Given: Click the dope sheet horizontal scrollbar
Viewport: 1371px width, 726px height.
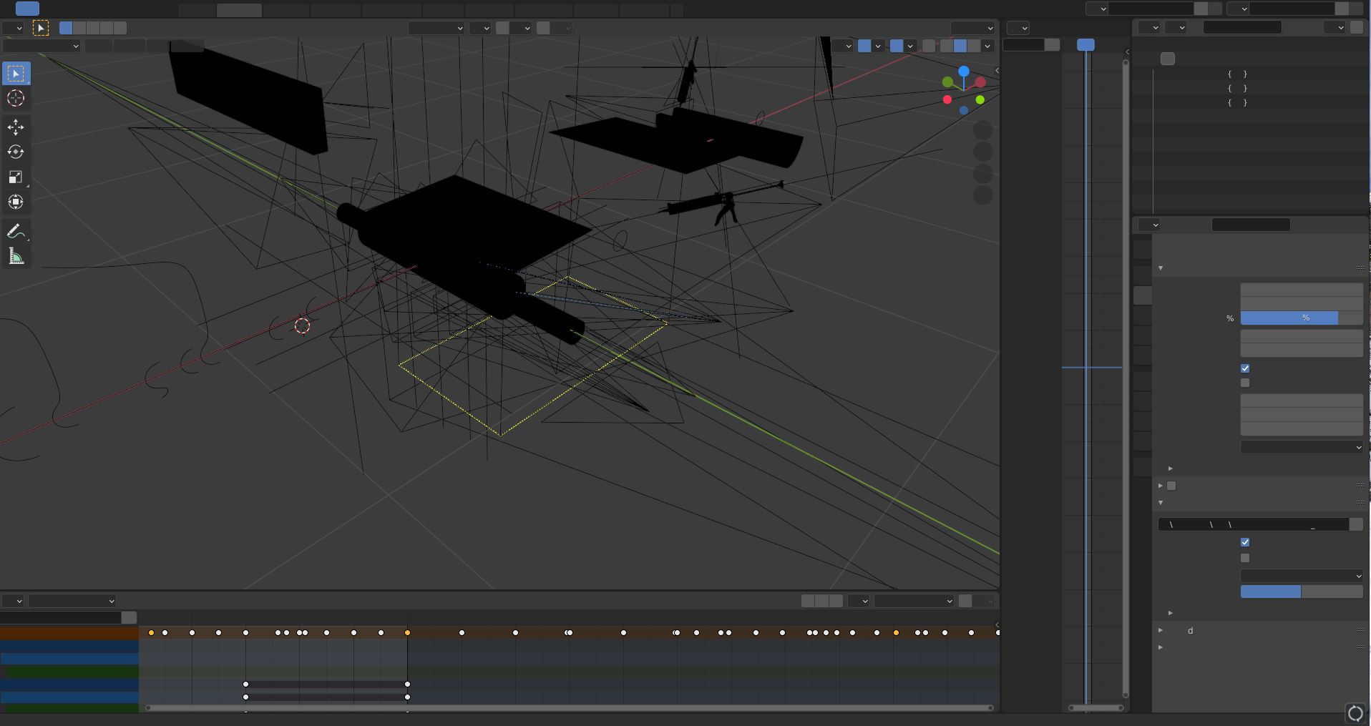Looking at the screenshot, I should point(569,708).
